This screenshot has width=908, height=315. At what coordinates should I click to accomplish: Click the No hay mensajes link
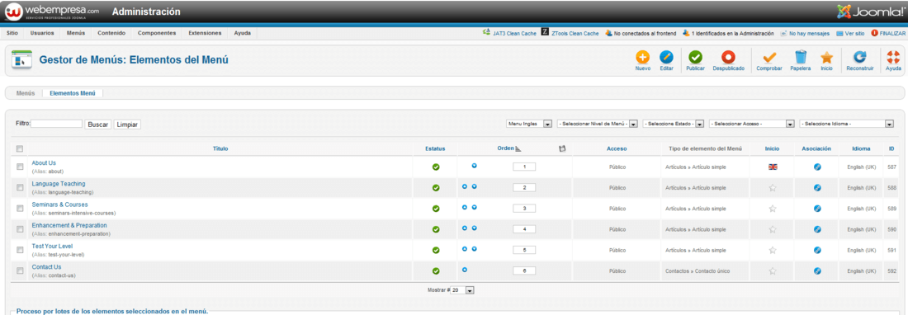point(809,34)
